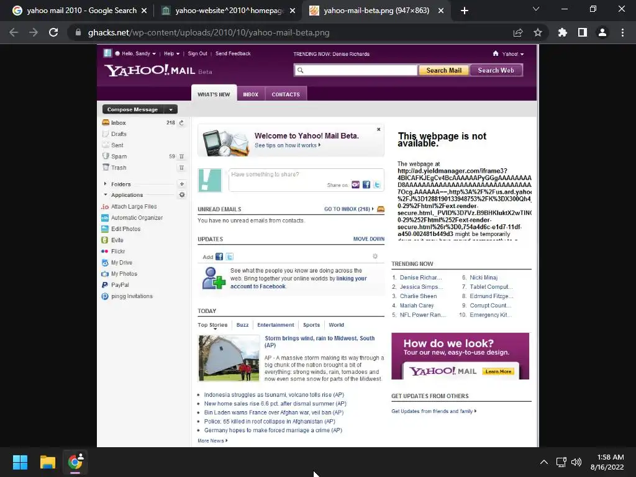Add Facebook updates icon next to Add
The width and height of the screenshot is (636, 477).
click(219, 257)
